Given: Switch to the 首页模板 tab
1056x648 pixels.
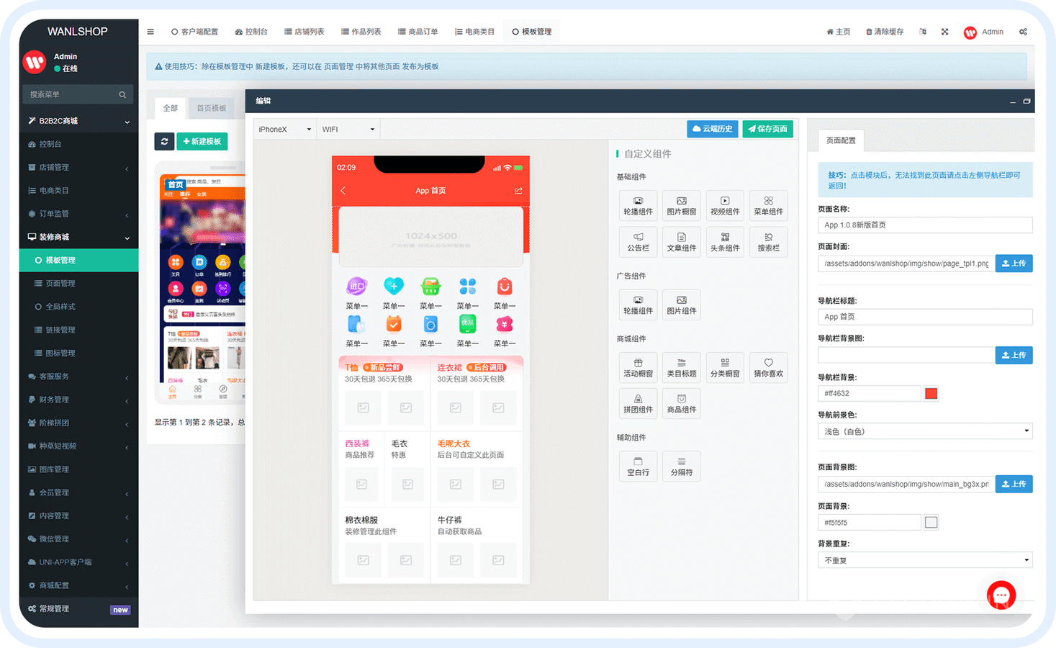Looking at the screenshot, I should point(210,107).
